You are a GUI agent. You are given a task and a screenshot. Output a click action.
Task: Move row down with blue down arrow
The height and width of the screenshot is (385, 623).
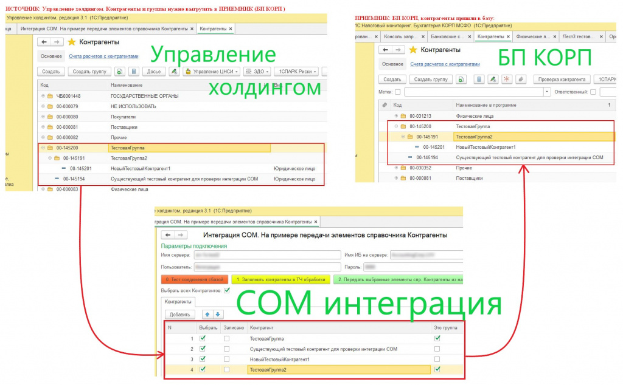[x=218, y=315]
